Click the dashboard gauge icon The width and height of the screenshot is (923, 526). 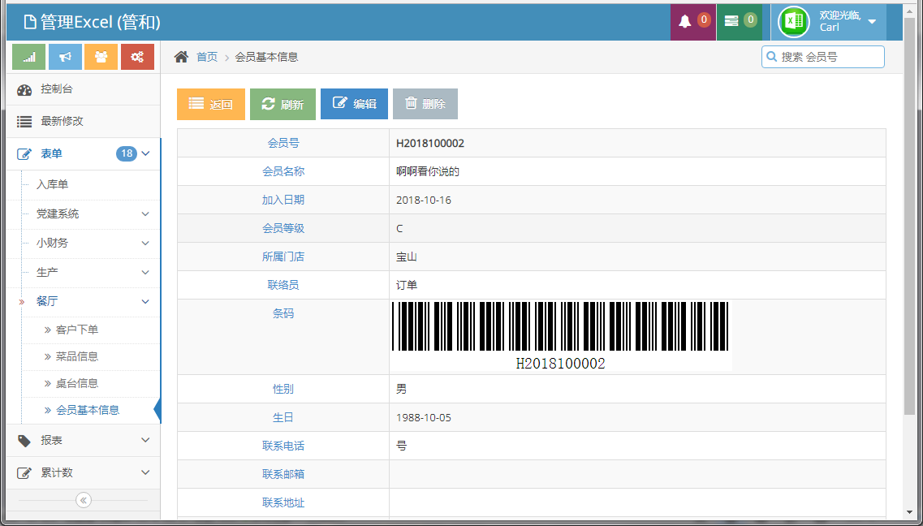coord(24,89)
